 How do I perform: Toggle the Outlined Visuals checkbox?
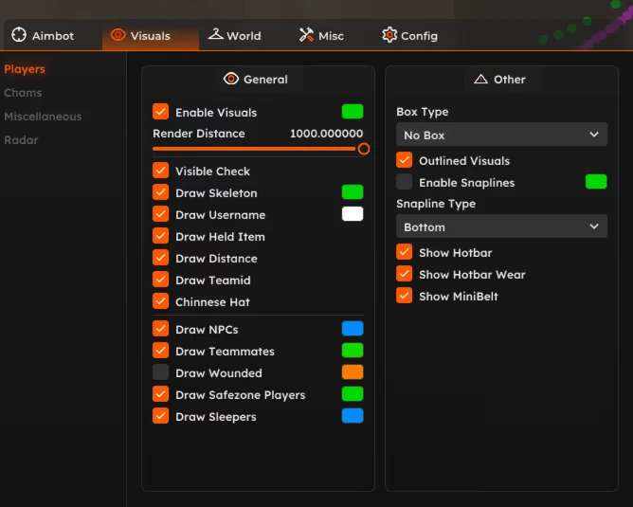[404, 160]
